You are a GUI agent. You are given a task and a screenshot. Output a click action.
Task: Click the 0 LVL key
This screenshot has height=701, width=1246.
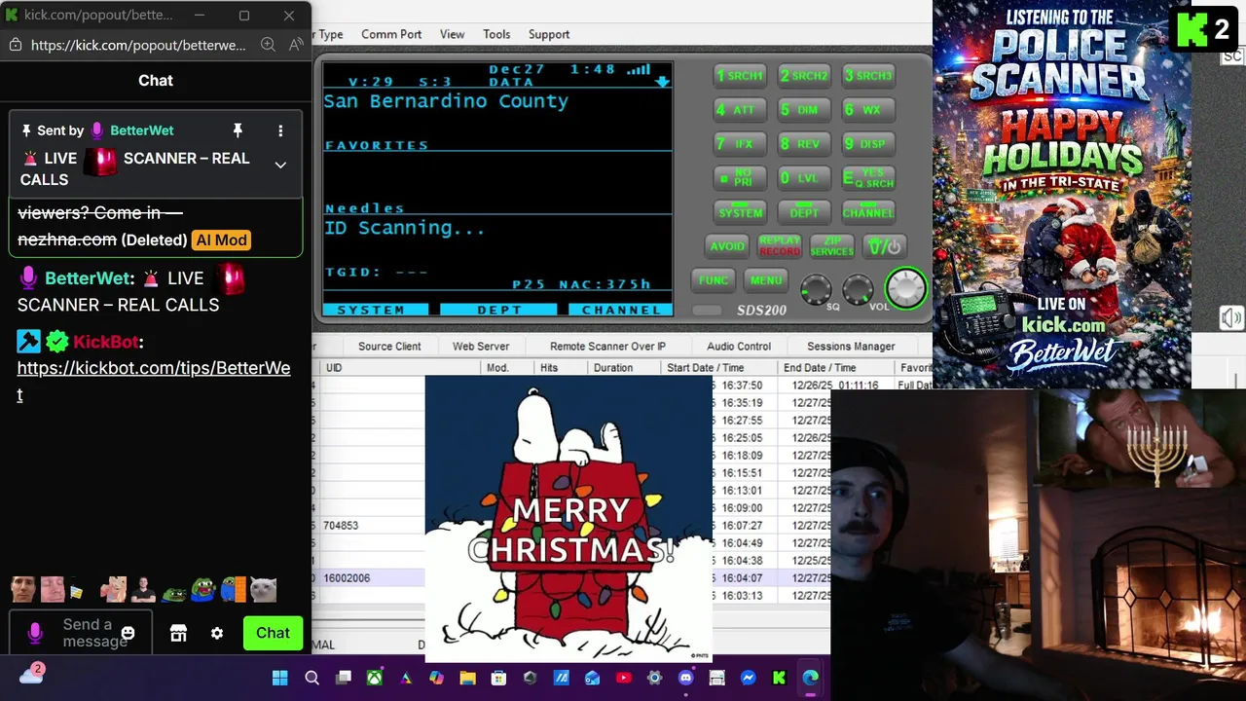click(804, 178)
